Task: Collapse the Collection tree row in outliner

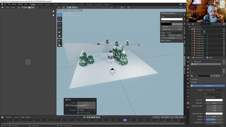Action: tap(190, 29)
